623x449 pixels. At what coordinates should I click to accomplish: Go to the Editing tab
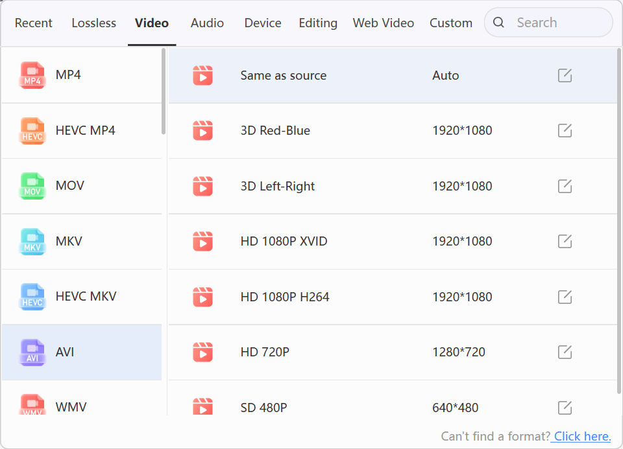pyautogui.click(x=318, y=23)
